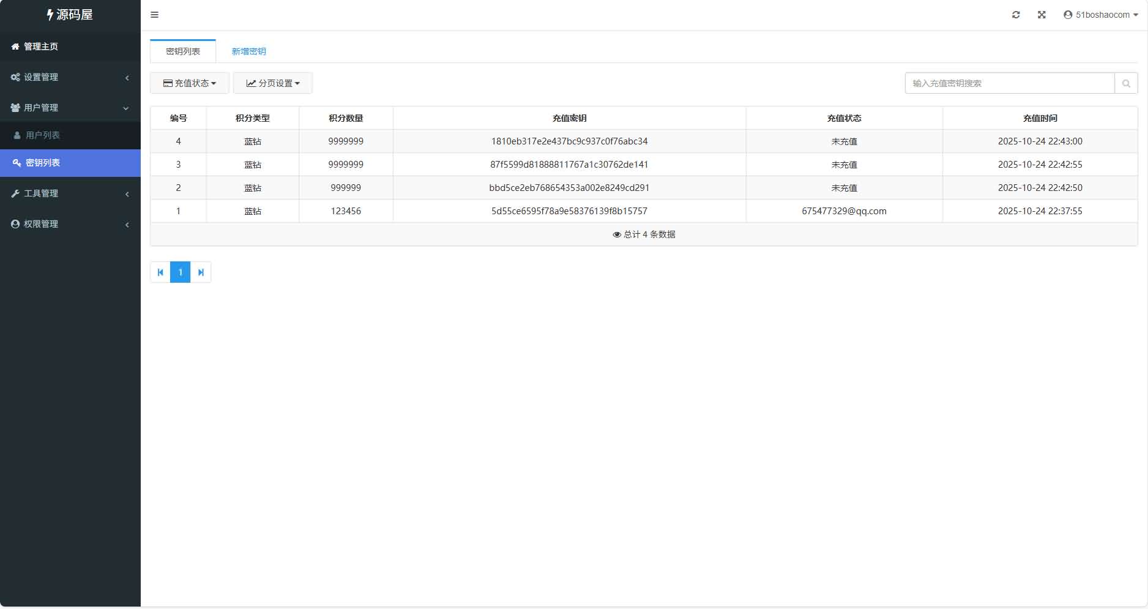Expand the 权限管理 sidebar menu

[70, 224]
